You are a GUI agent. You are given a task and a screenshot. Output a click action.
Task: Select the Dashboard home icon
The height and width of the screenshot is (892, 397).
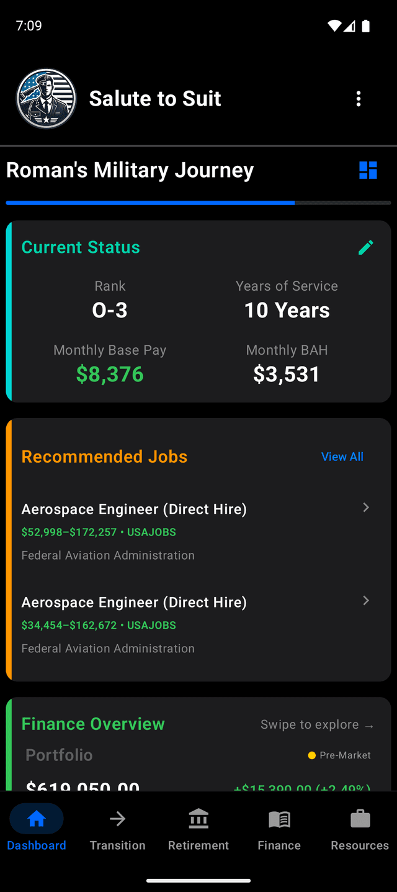[36, 818]
